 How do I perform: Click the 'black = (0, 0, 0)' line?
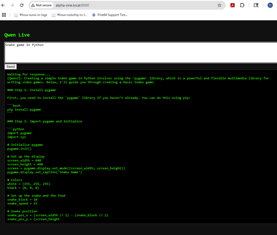pos(23,188)
